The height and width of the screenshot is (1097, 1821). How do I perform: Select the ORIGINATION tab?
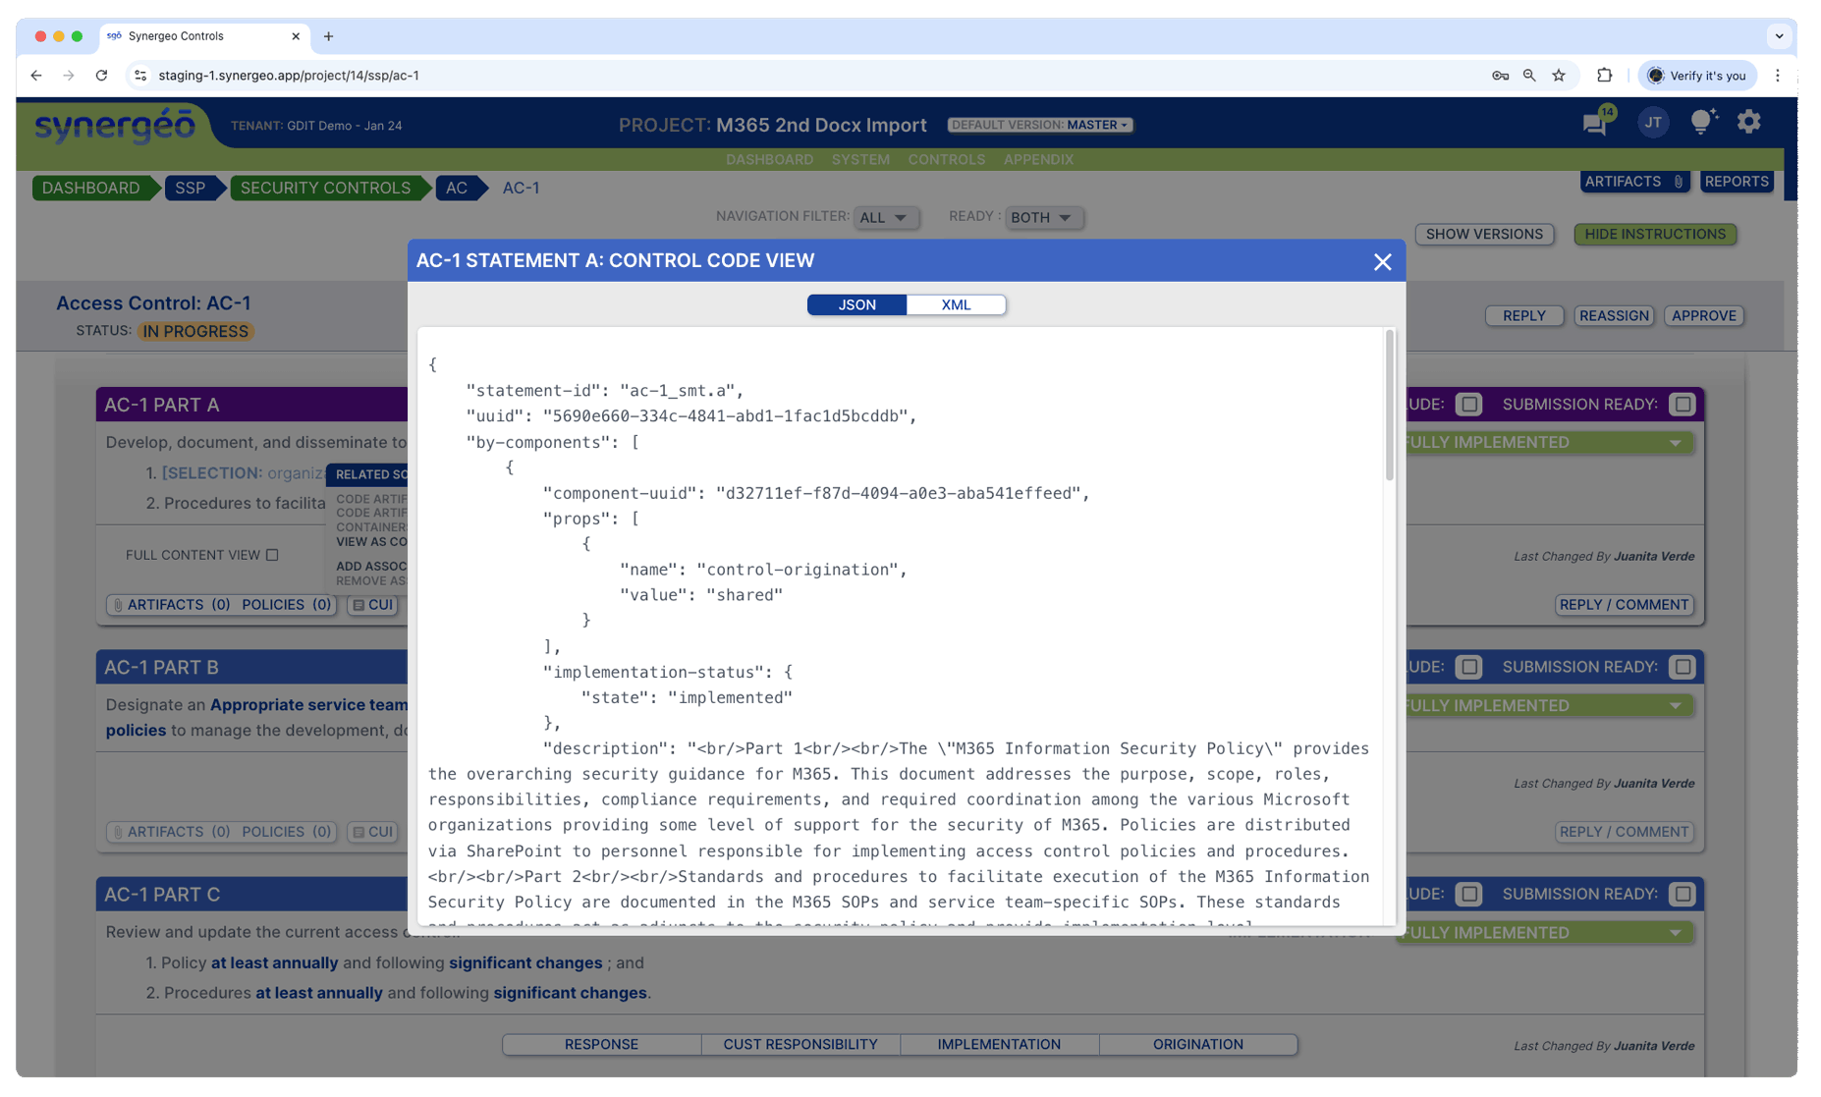coord(1198,1044)
